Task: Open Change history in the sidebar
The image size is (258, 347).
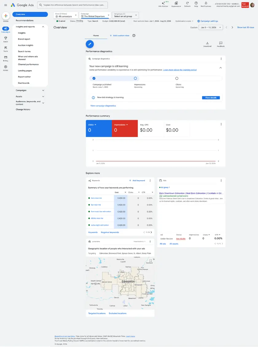Action: pos(23,109)
